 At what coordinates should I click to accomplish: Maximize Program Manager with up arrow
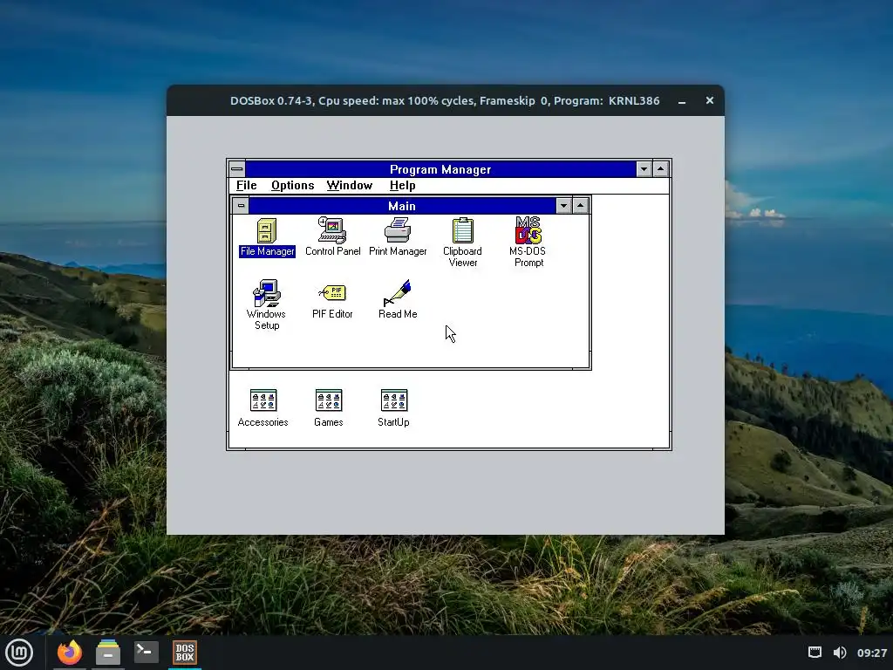(x=661, y=169)
